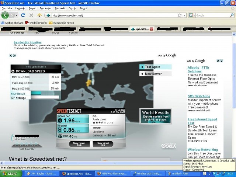This screenshot has height=177, width=236.
Task: Open the Urejanje menu
Action: (x=20, y=8)
